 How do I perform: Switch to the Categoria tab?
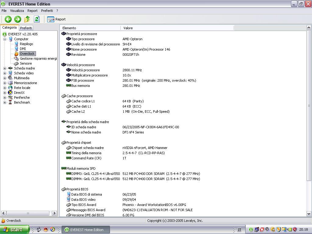coord(9,27)
